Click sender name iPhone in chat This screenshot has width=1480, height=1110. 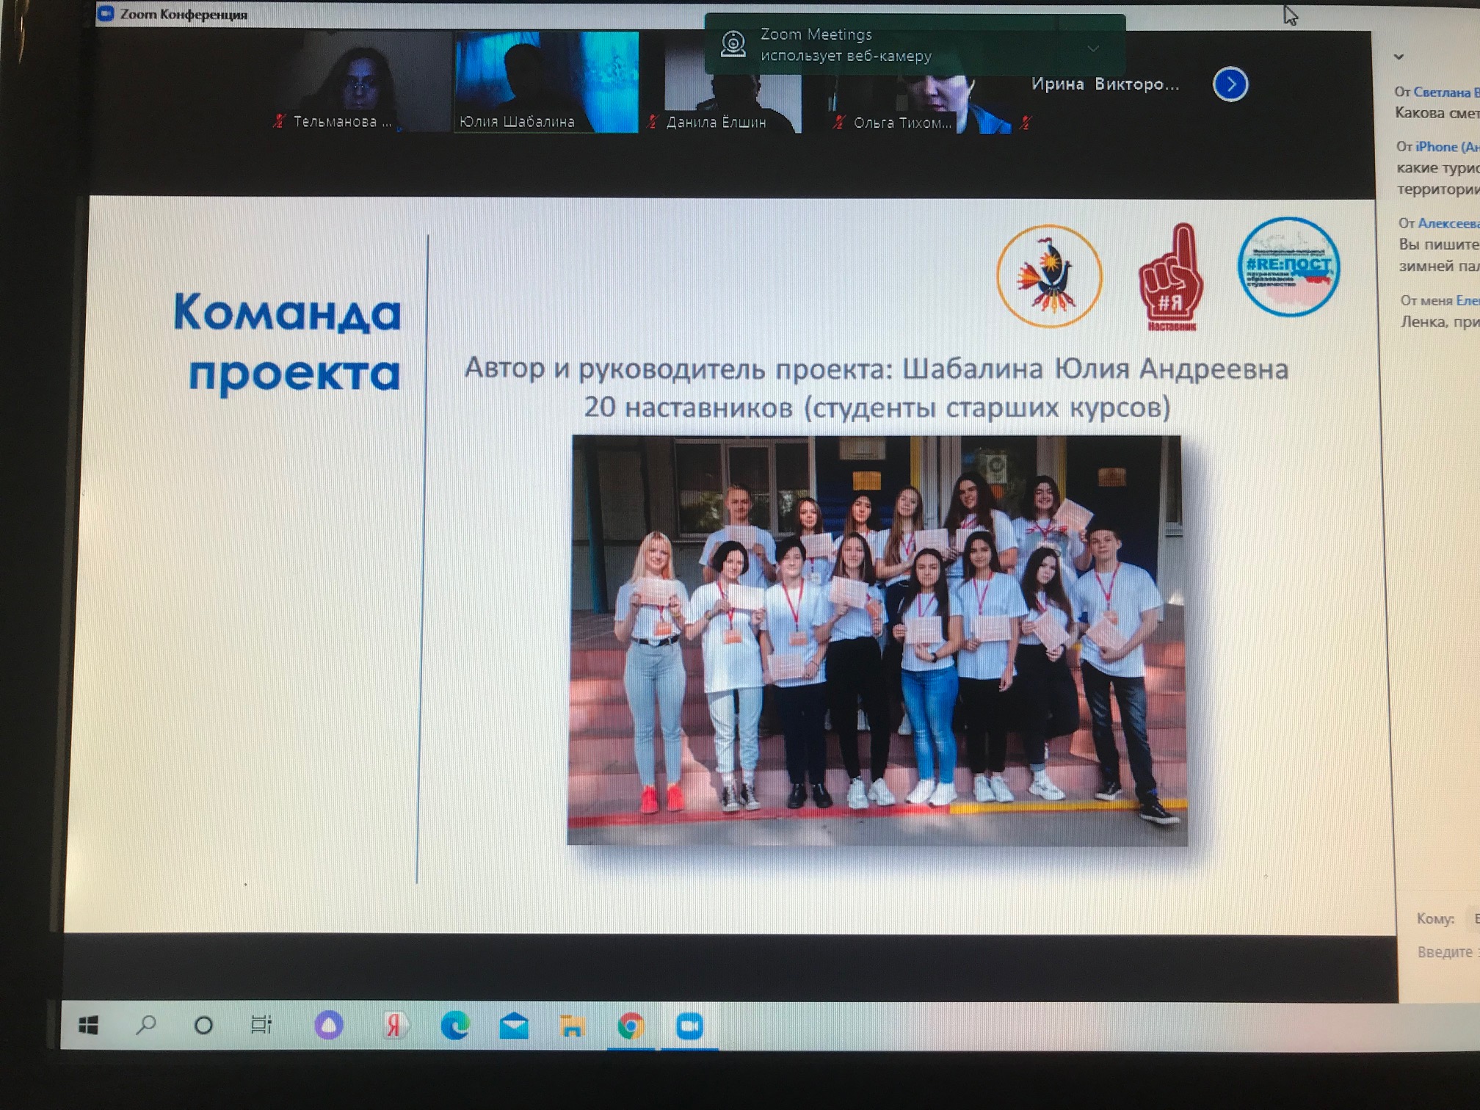[1447, 147]
